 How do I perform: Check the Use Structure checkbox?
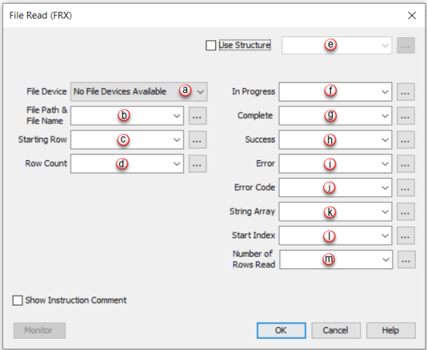(x=211, y=45)
